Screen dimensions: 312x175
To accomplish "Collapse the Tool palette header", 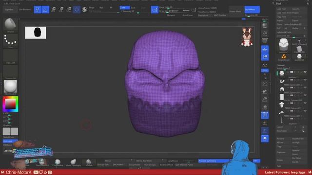I will pyautogui.click(x=278, y=3).
